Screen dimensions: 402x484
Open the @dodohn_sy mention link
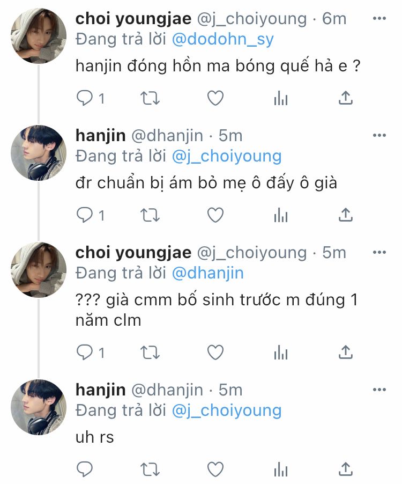[x=222, y=40]
